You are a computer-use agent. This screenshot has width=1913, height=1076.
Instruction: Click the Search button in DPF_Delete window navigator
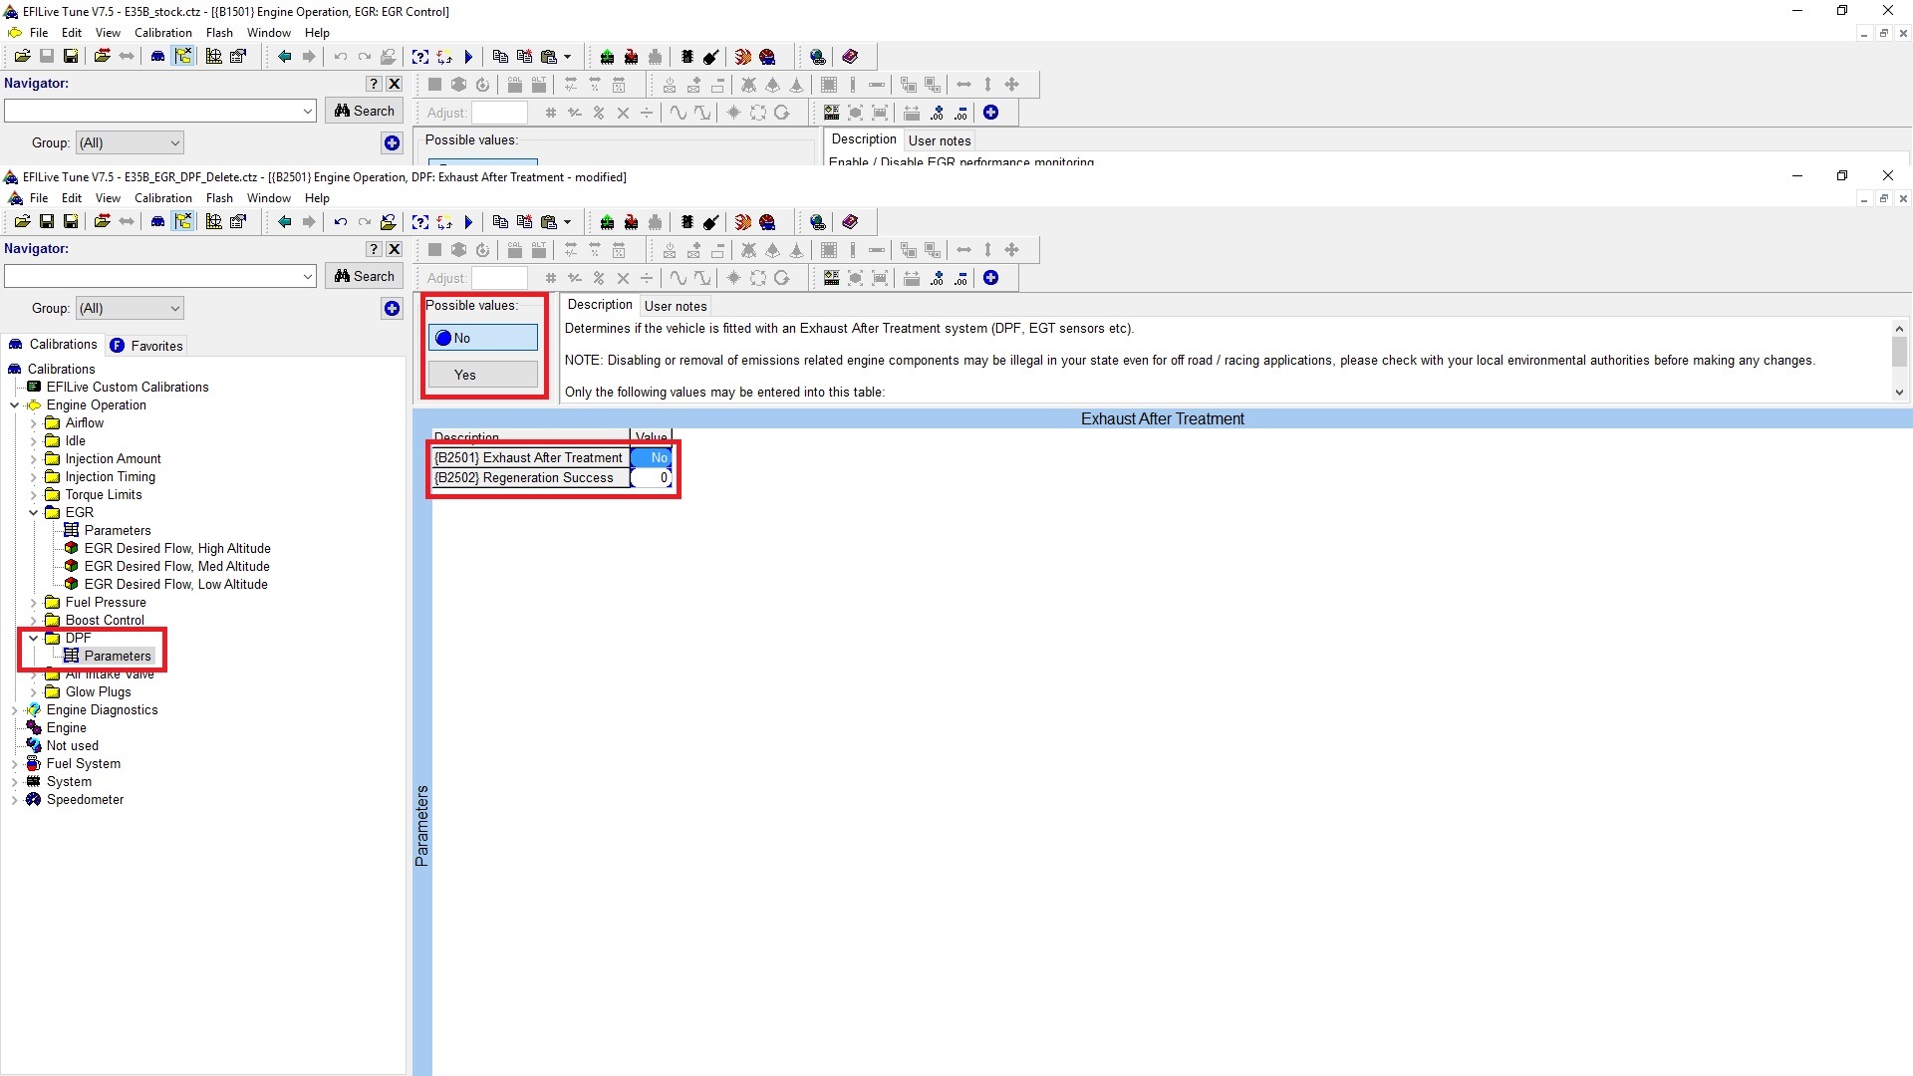(x=364, y=276)
